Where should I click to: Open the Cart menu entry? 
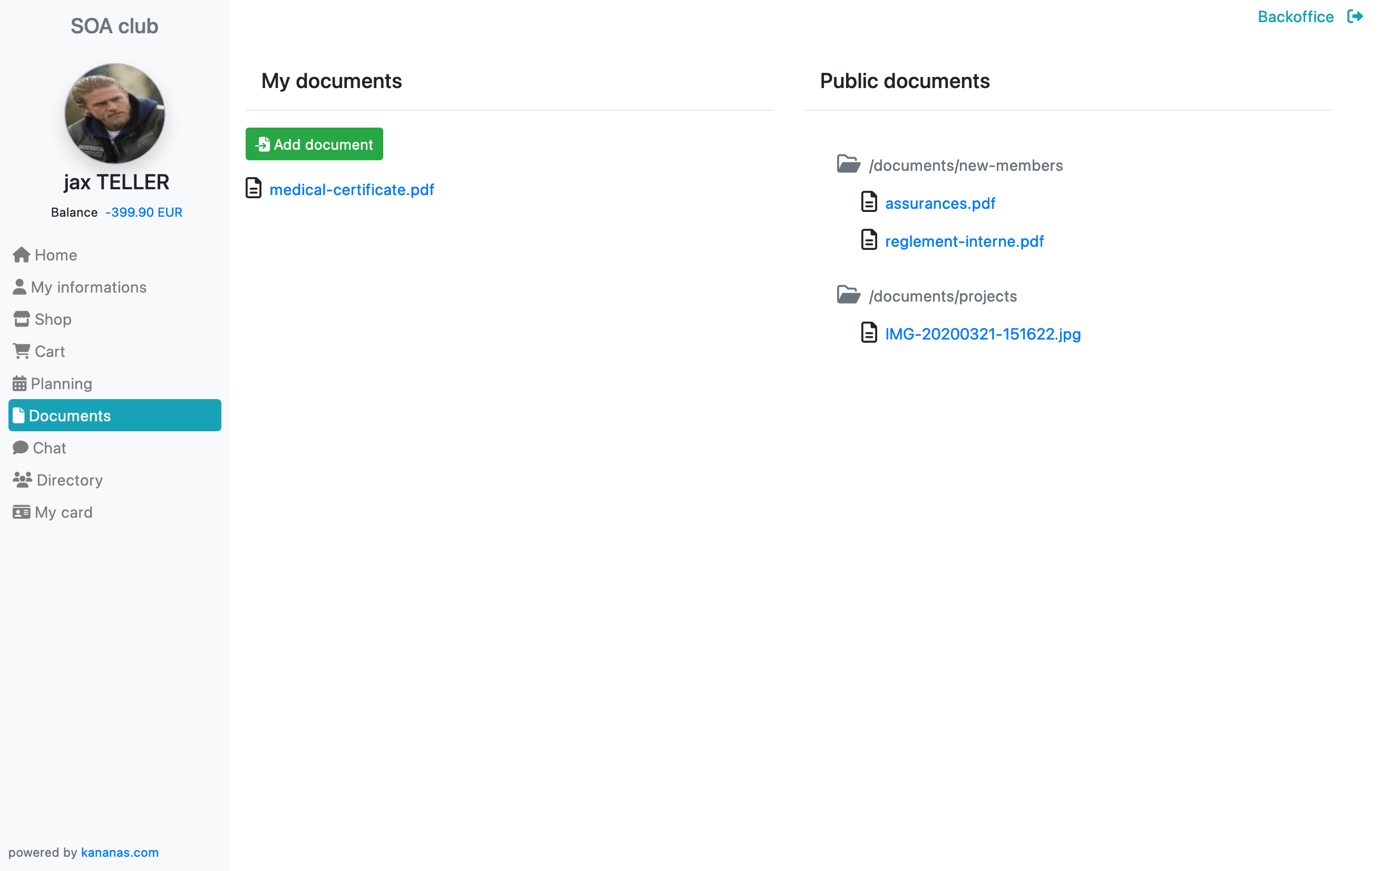tap(114, 351)
